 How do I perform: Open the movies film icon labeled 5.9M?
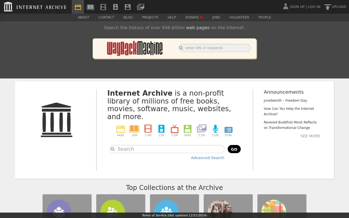pos(148,129)
